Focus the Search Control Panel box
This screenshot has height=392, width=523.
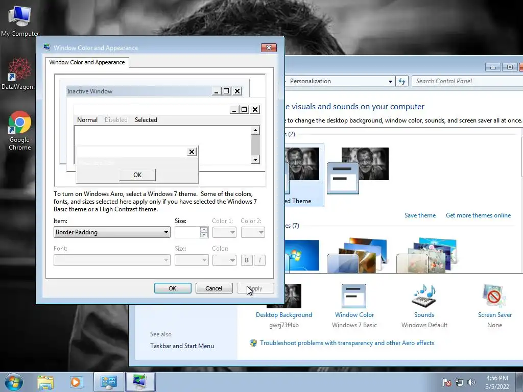click(x=467, y=81)
